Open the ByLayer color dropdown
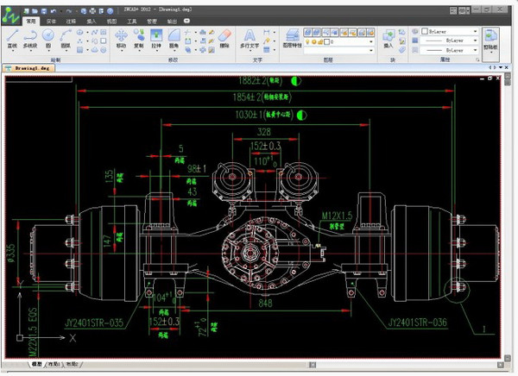Screen dimensions: 518x376 click(475, 31)
